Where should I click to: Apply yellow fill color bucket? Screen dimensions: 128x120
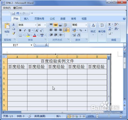point(28,35)
